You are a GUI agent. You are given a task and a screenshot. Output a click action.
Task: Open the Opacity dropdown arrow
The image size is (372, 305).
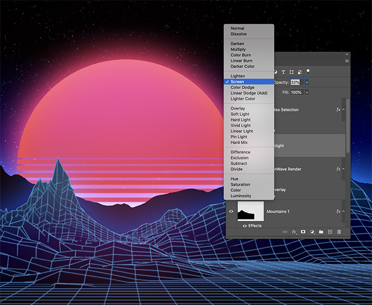pos(307,82)
